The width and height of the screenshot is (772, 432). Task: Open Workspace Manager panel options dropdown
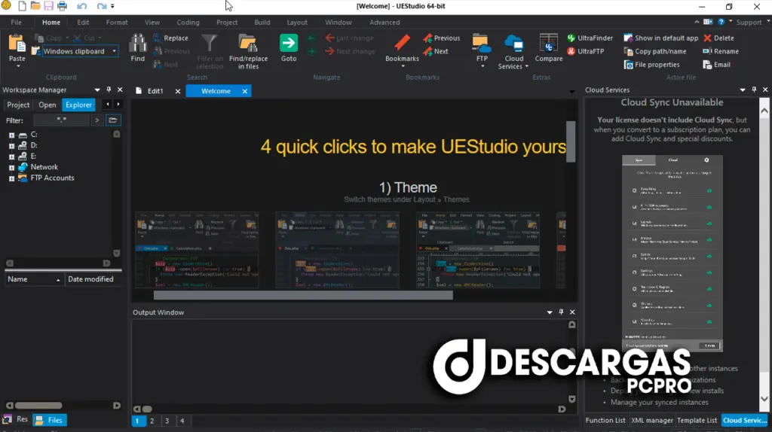coord(97,90)
